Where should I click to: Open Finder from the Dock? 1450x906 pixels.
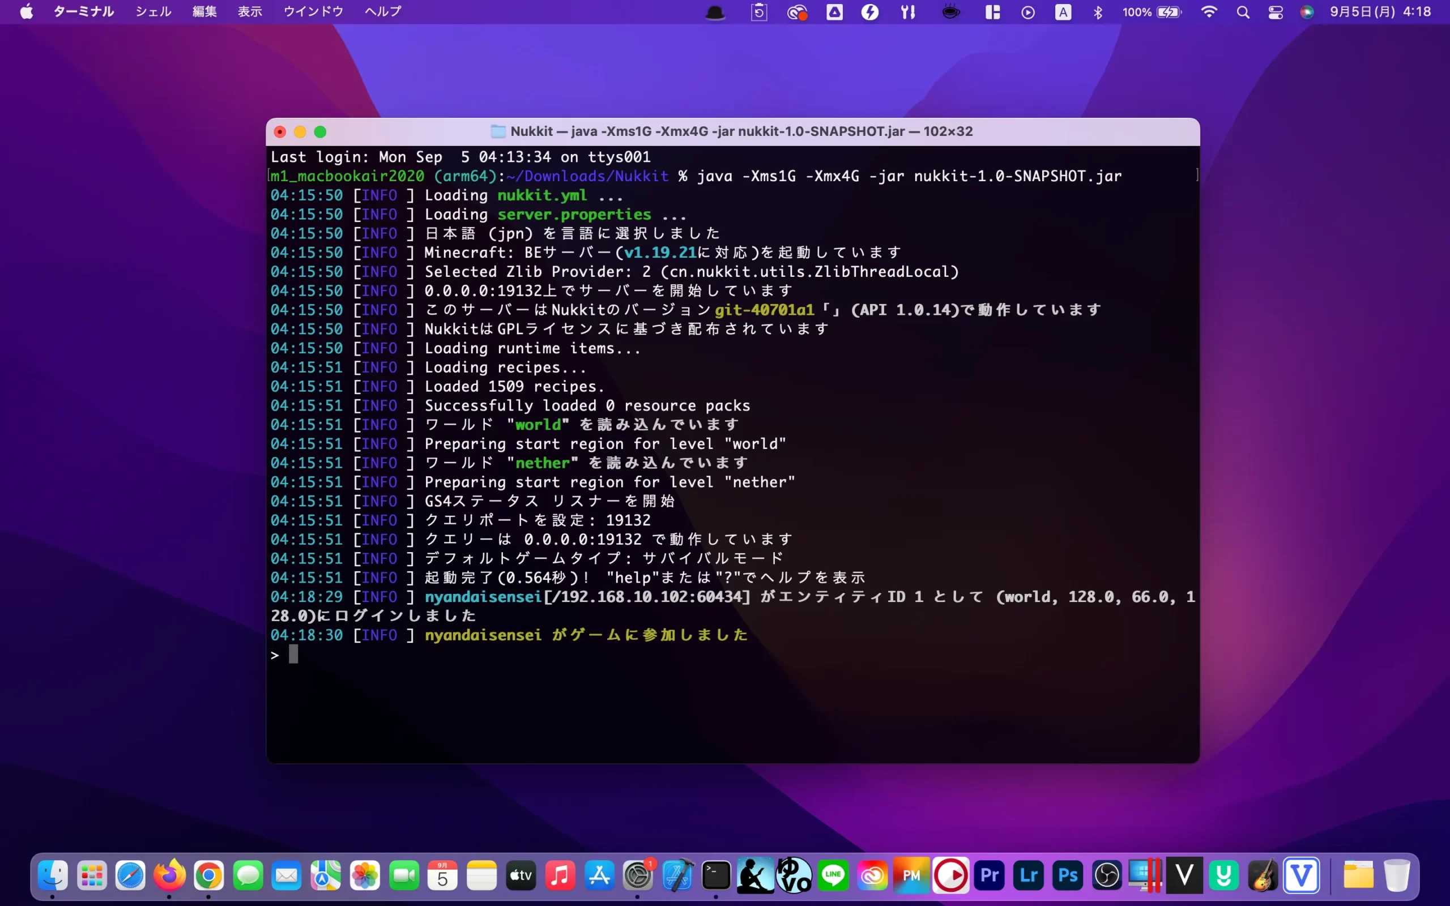click(x=53, y=875)
